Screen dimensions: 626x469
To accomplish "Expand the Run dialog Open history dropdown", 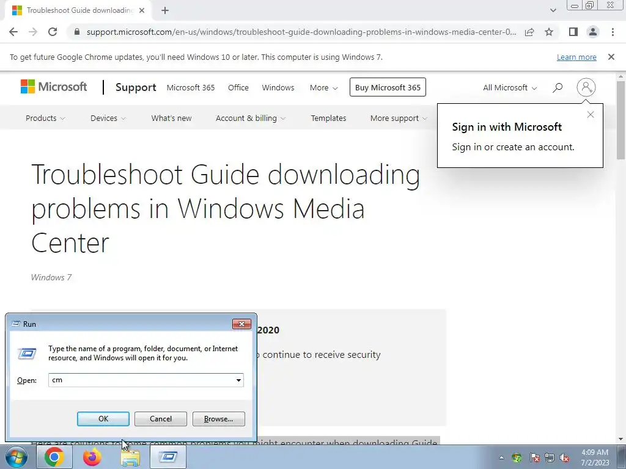I will click(x=238, y=380).
